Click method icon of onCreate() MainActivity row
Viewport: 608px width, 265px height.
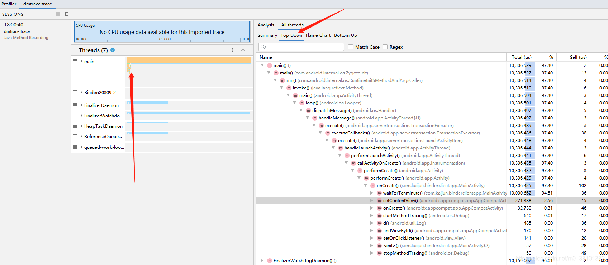coord(373,185)
